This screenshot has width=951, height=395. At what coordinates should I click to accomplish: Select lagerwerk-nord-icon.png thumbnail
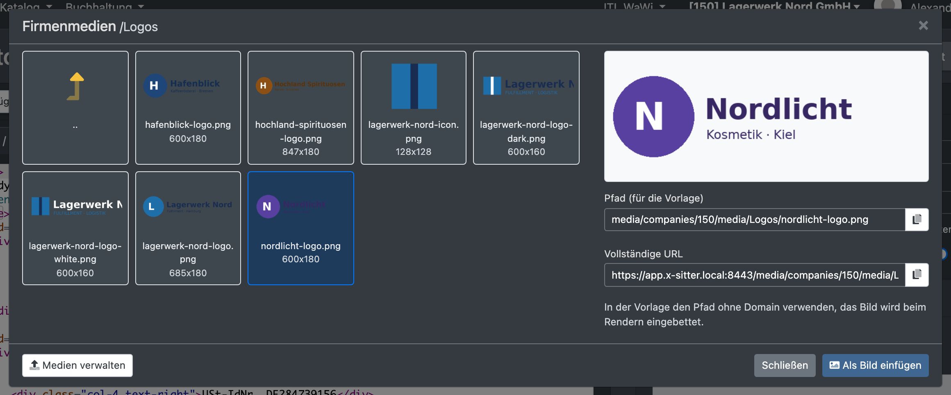pyautogui.click(x=414, y=108)
